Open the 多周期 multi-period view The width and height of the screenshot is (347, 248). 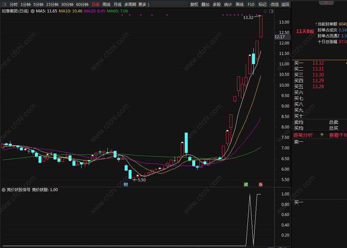click(x=130, y=5)
